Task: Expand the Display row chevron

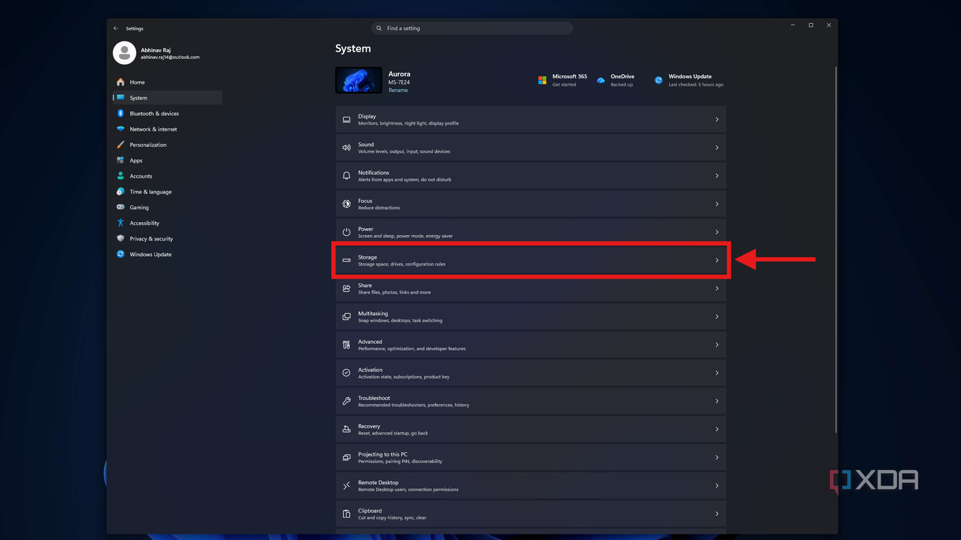Action: click(x=717, y=120)
